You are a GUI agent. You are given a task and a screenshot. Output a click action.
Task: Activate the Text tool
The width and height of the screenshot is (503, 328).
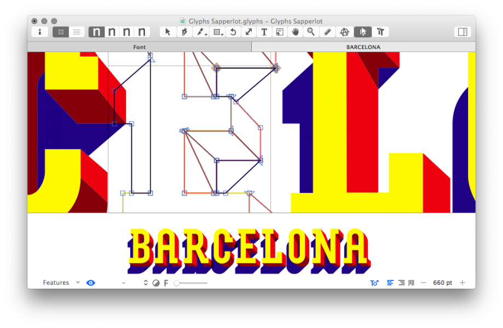click(x=264, y=32)
